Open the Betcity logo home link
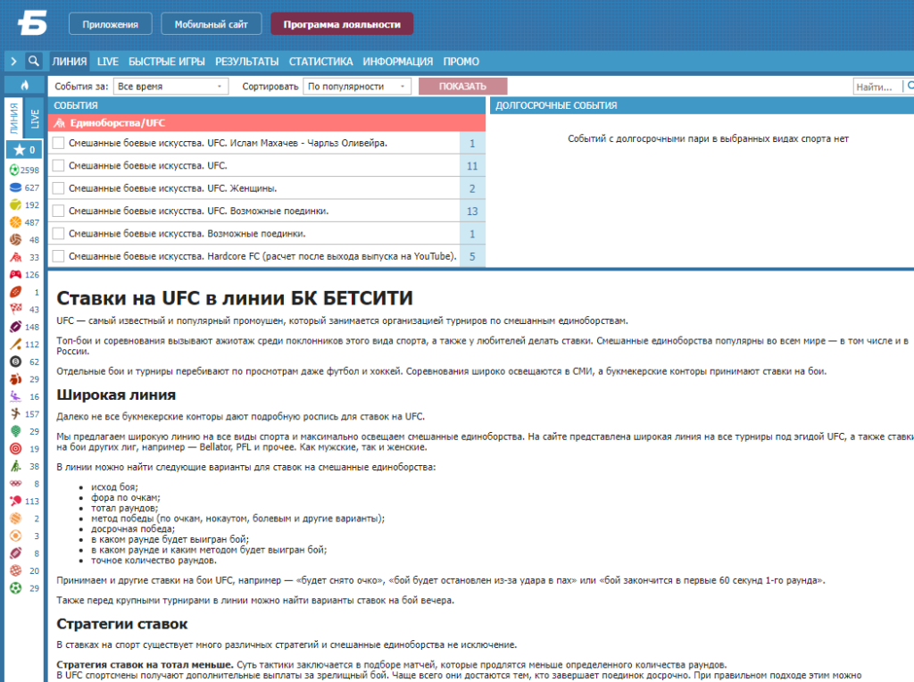The width and height of the screenshot is (914, 682). pyautogui.click(x=32, y=24)
